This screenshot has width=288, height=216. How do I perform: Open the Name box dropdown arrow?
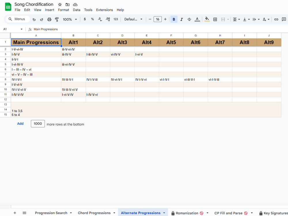click(x=22, y=29)
